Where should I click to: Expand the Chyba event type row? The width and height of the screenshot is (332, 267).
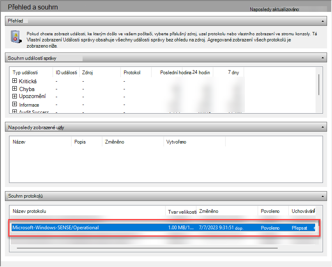pyautogui.click(x=14, y=88)
